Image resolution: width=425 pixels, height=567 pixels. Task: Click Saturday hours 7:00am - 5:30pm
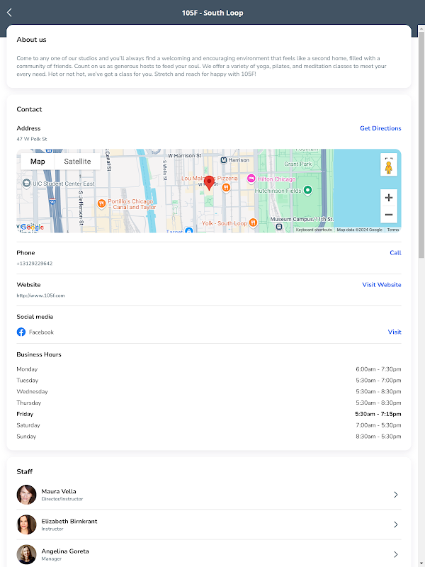click(x=378, y=425)
